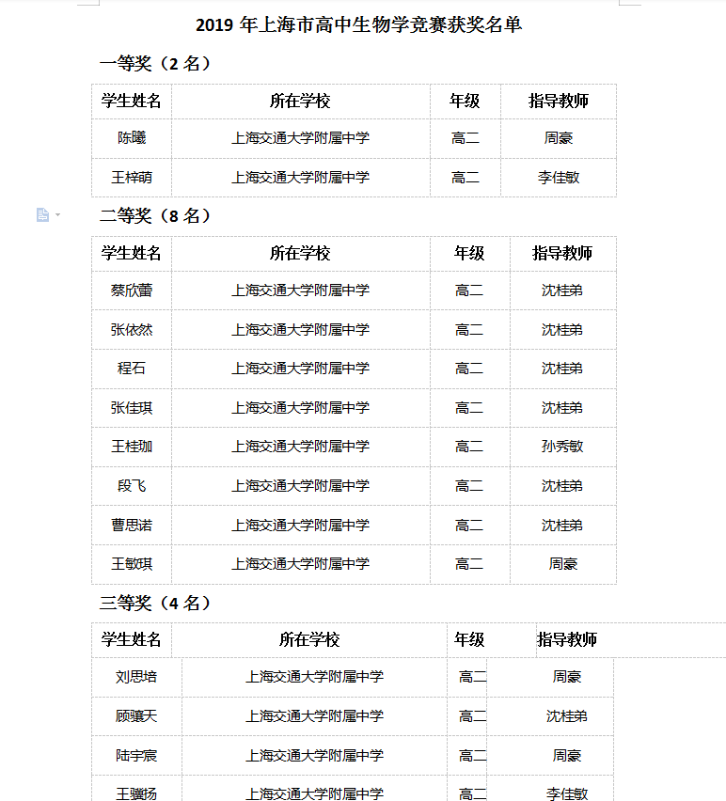The height and width of the screenshot is (801, 726).
Task: Click the student name 段飞
Action: [132, 486]
